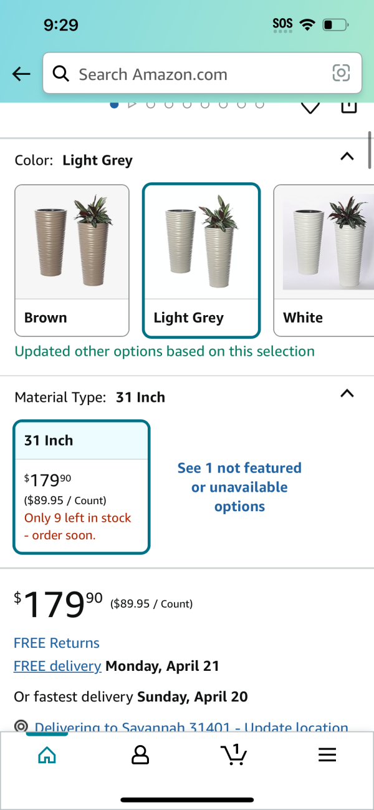Select the Light Grey color option
The width and height of the screenshot is (374, 810).
point(201,260)
